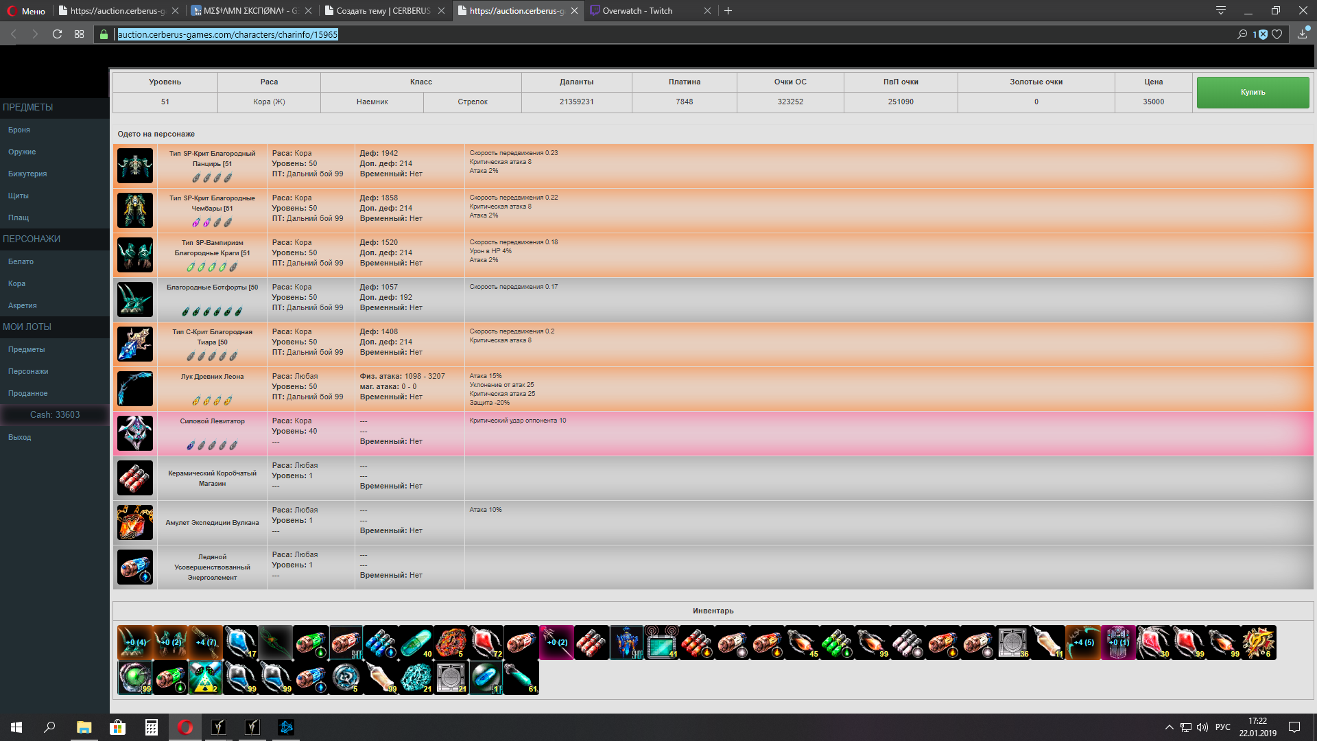
Task: Select the antenna device with count 41
Action: click(x=661, y=642)
